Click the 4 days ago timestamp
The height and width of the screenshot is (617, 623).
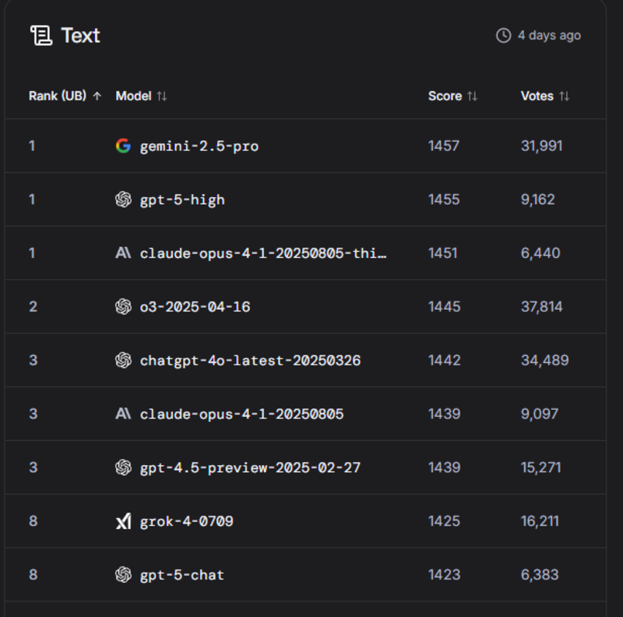[549, 36]
